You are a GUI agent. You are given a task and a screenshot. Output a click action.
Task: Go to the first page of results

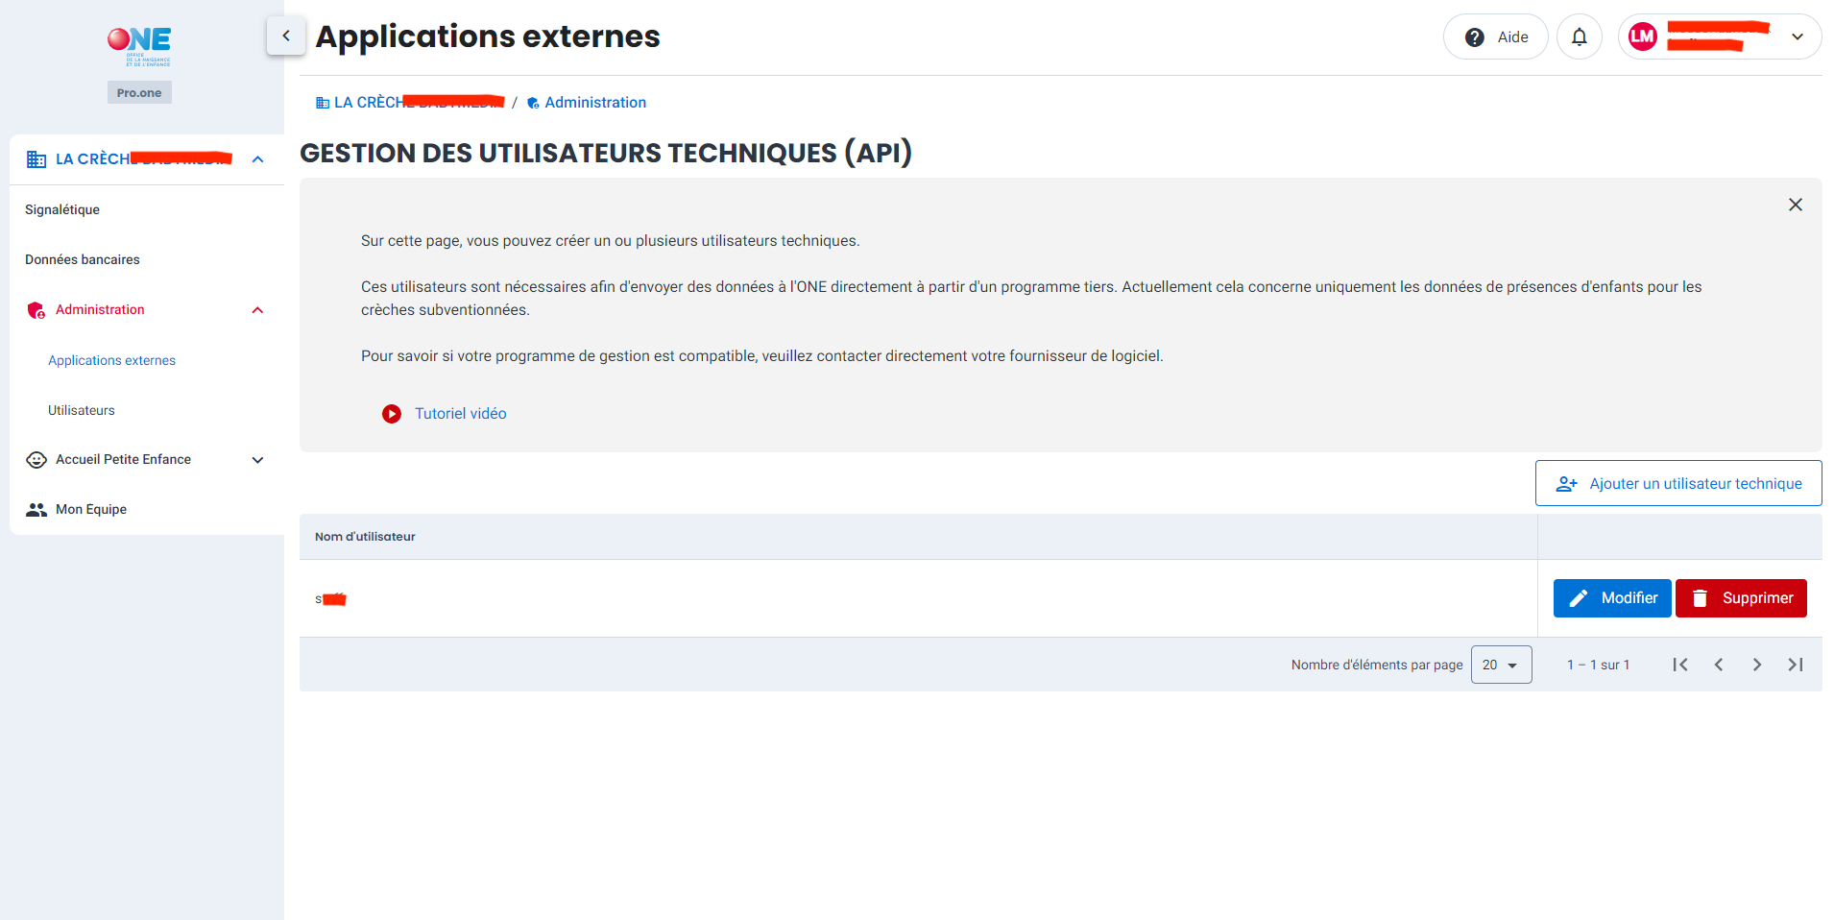(x=1679, y=665)
